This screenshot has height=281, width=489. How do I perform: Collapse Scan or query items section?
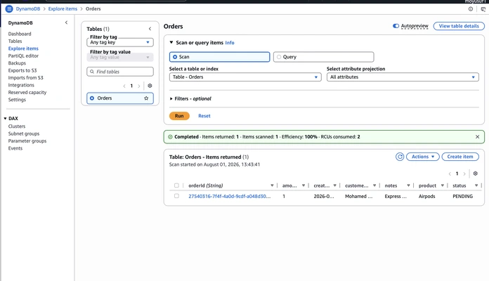(x=171, y=42)
